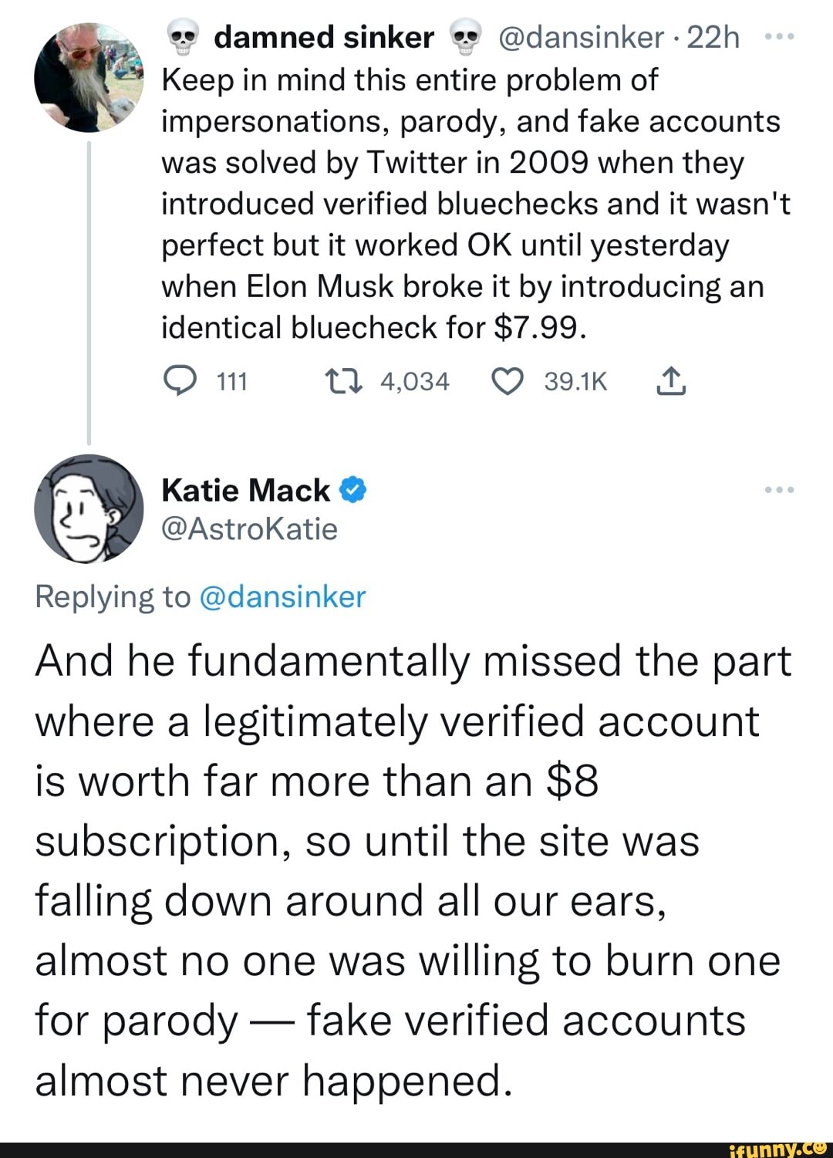Click the damned sinker display name
The width and height of the screenshot is (833, 1158).
point(324,37)
